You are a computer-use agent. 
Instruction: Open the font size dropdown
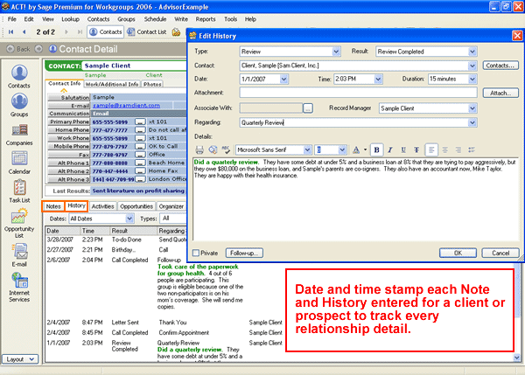click(x=341, y=149)
